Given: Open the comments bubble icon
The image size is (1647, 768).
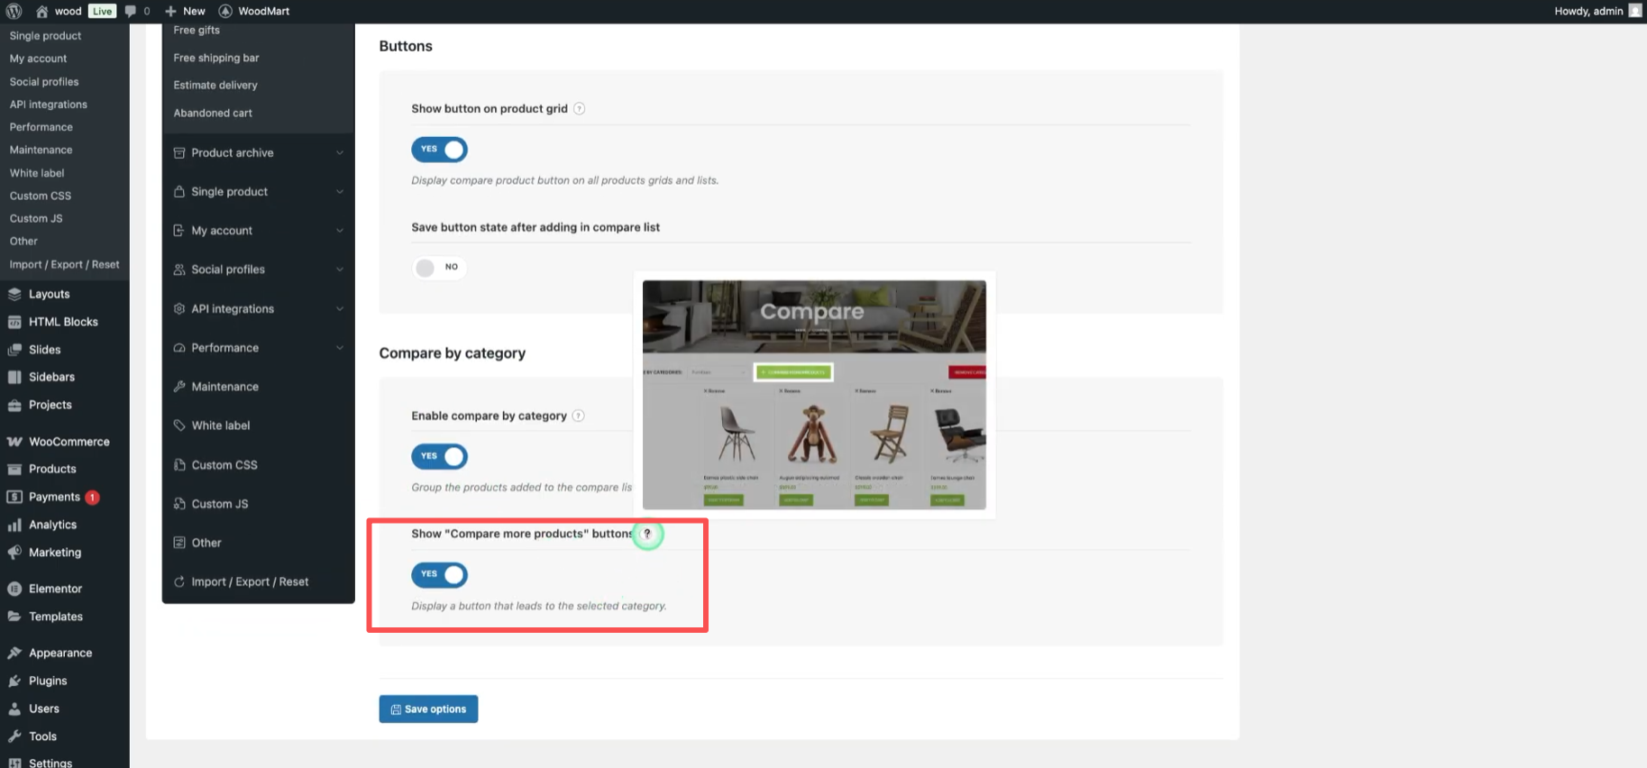Looking at the screenshot, I should click(131, 11).
